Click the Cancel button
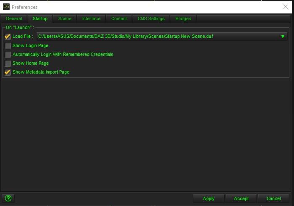Viewport: 294px width, 206px height. tap(273, 198)
